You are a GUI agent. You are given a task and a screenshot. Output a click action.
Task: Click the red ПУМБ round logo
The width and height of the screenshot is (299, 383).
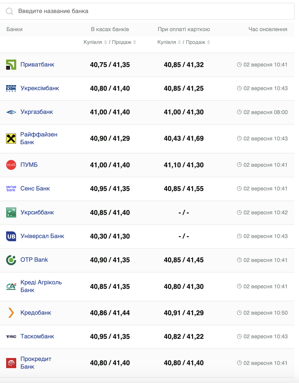11,165
